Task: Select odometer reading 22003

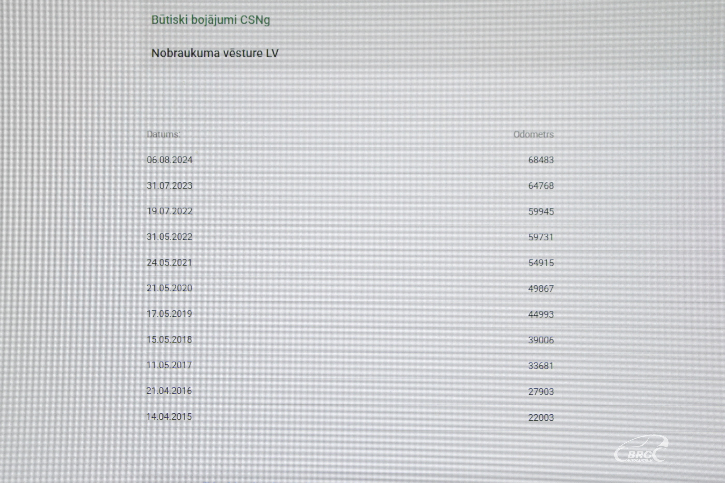Action: (541, 417)
